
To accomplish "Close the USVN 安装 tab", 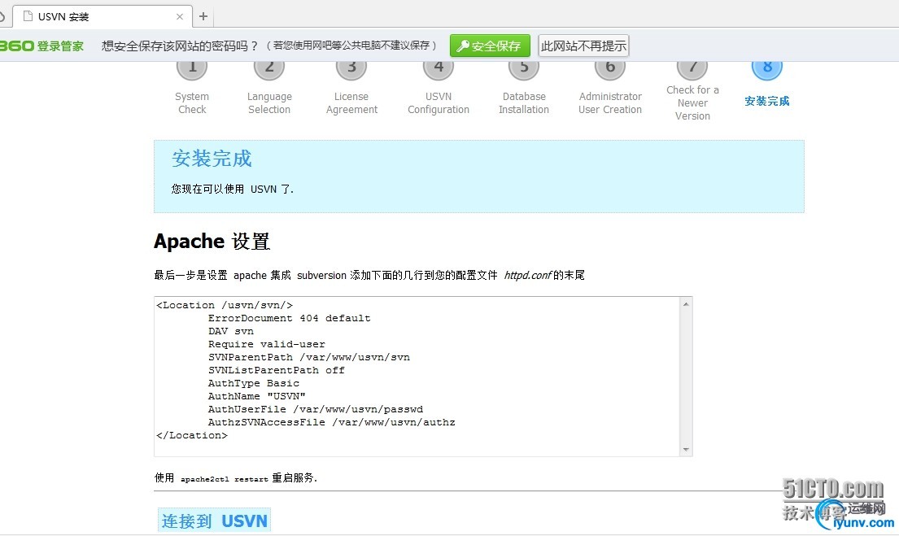I will (180, 16).
